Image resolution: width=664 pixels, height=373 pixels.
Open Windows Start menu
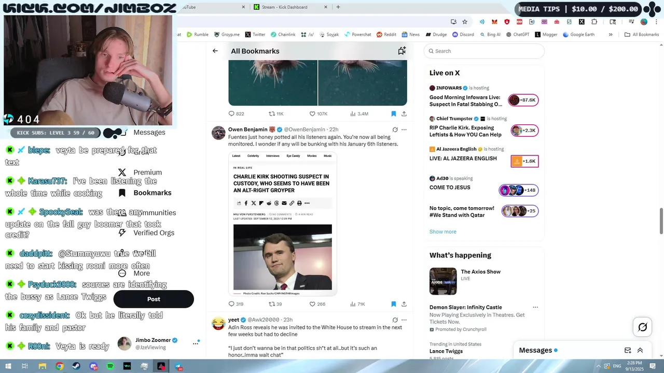[x=8, y=366]
